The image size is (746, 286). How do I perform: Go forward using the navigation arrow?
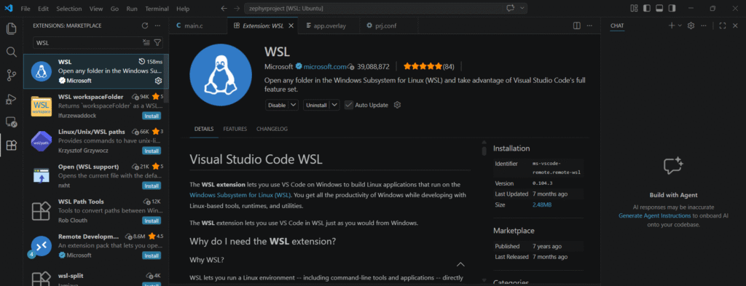coord(237,9)
